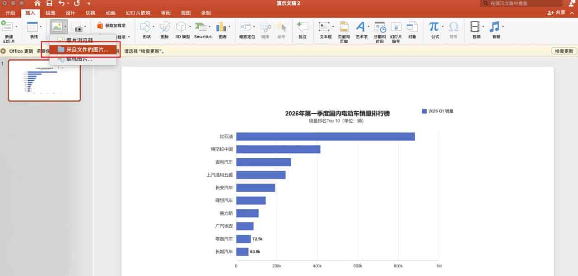Screen dimensions: 578x276
Task: Open the 动画 tab
Action: click(111, 13)
